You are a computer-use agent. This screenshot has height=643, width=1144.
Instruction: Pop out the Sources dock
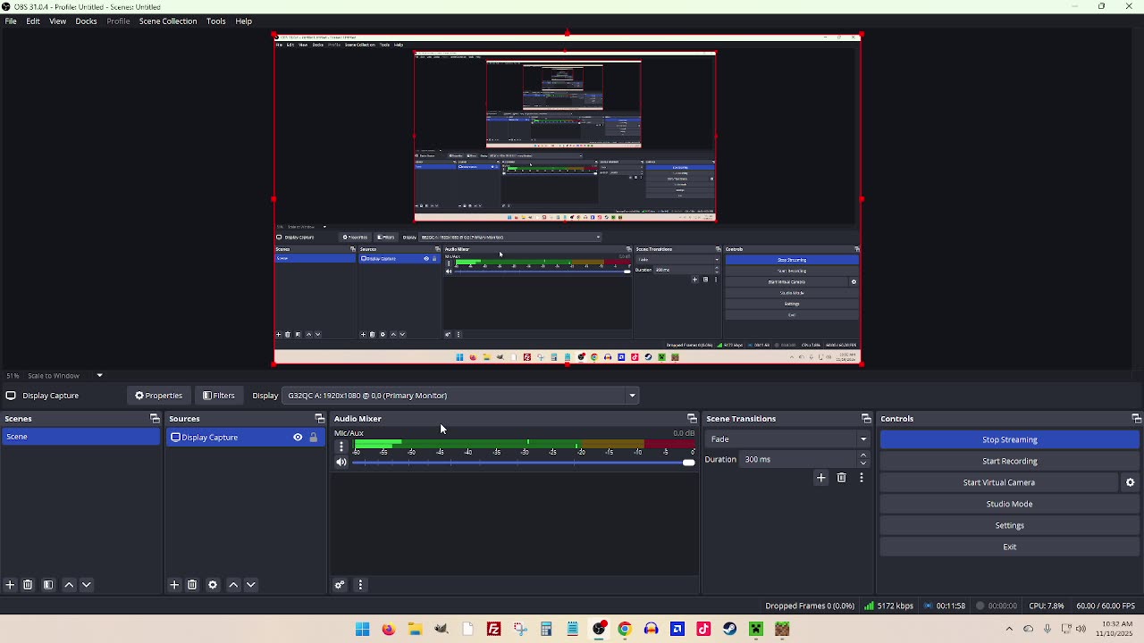[x=319, y=419]
